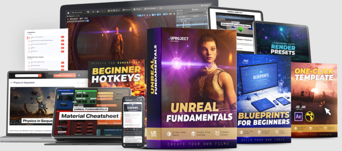342x151 pixels.
Task: Switch to the Levels tab
Action: [180, 10]
